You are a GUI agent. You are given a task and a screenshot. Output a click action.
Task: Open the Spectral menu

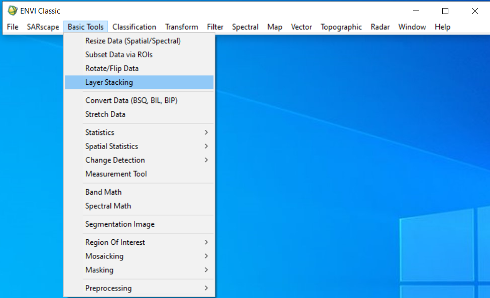245,27
